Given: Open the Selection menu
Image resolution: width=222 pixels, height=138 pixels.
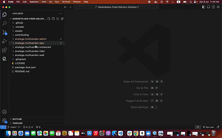Looking at the screenshot, I should (34, 2).
